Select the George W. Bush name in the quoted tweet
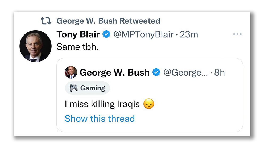Viewport: 264px width, 148px height. [x=114, y=72]
